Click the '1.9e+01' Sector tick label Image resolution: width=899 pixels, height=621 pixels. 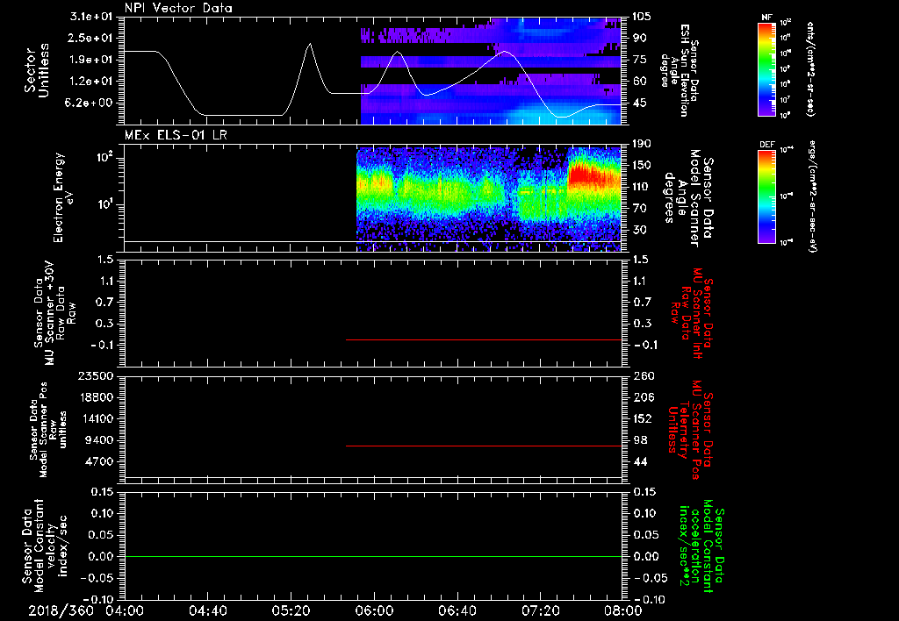click(x=91, y=60)
